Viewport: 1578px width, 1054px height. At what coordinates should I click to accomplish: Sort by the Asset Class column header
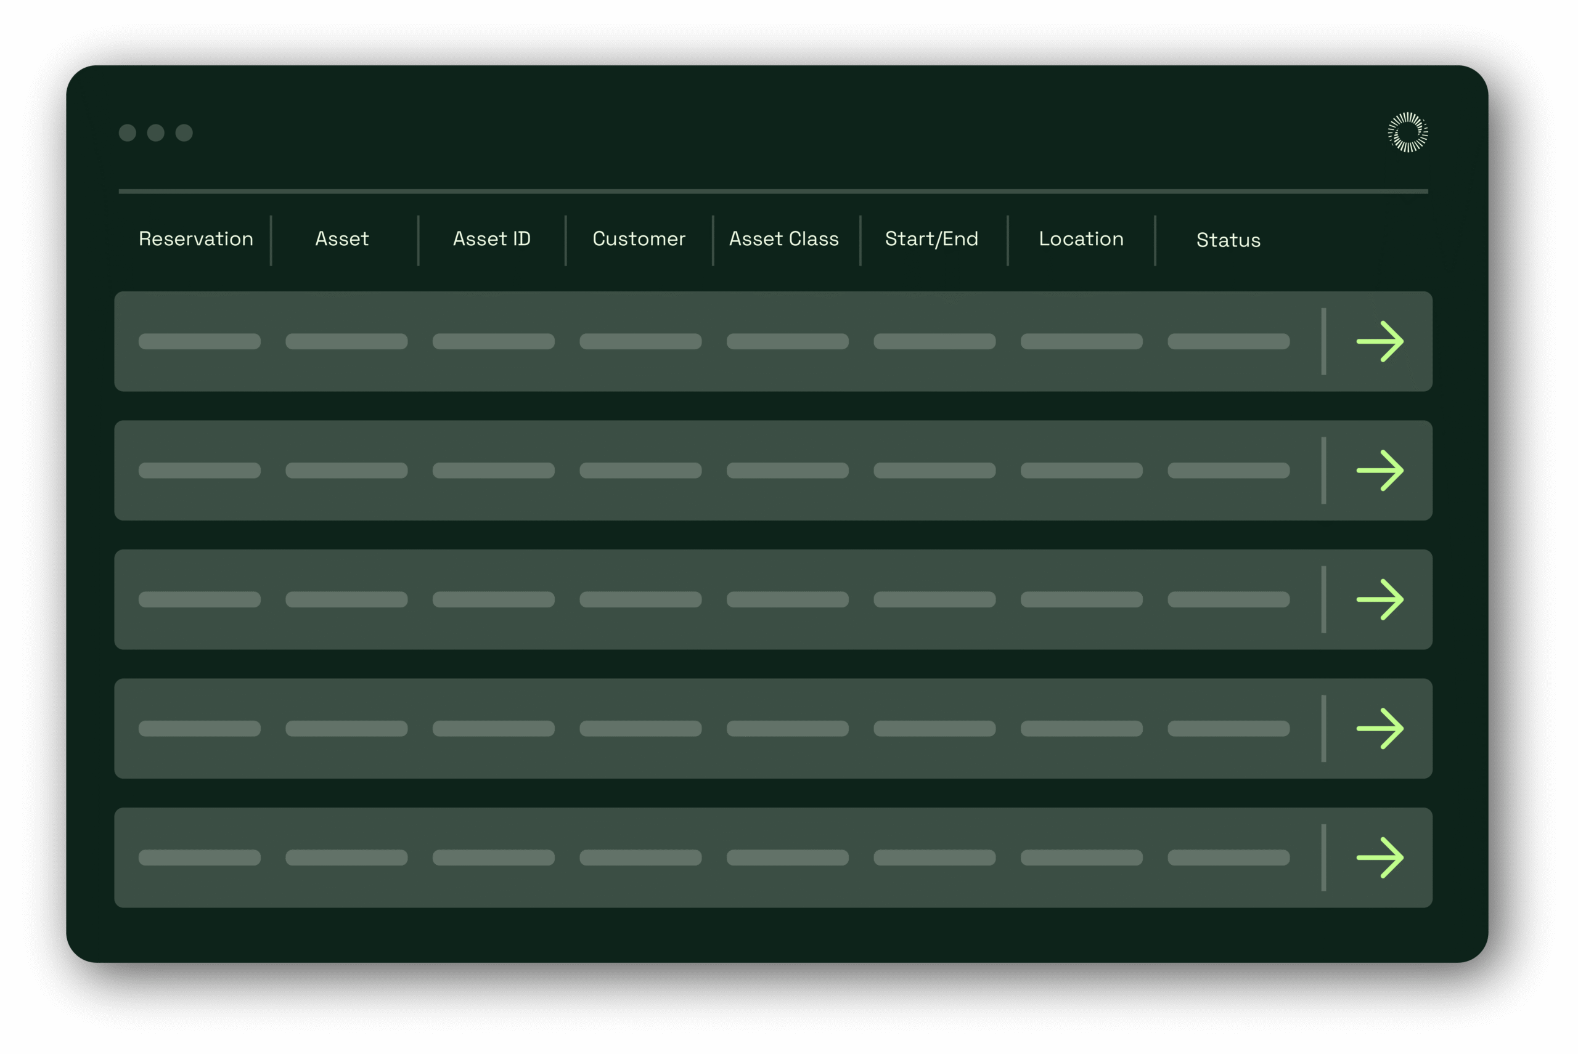[783, 239]
